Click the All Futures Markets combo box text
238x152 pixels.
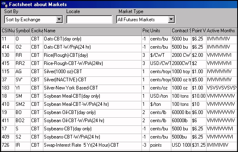coord(136,20)
